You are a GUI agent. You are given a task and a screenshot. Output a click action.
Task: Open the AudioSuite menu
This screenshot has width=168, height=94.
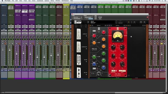40,1
